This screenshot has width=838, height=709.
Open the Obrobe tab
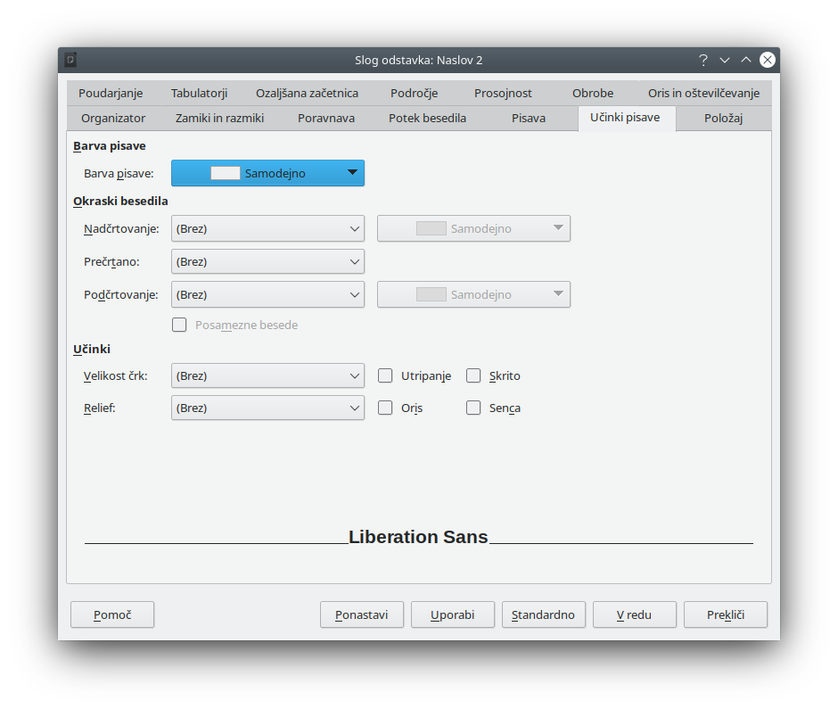pyautogui.click(x=593, y=93)
